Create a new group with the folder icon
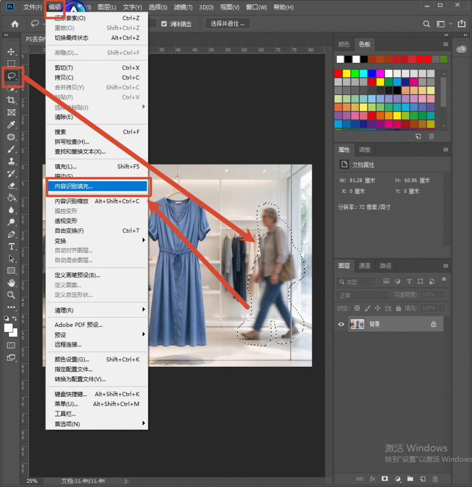The image size is (472, 487). (410, 479)
